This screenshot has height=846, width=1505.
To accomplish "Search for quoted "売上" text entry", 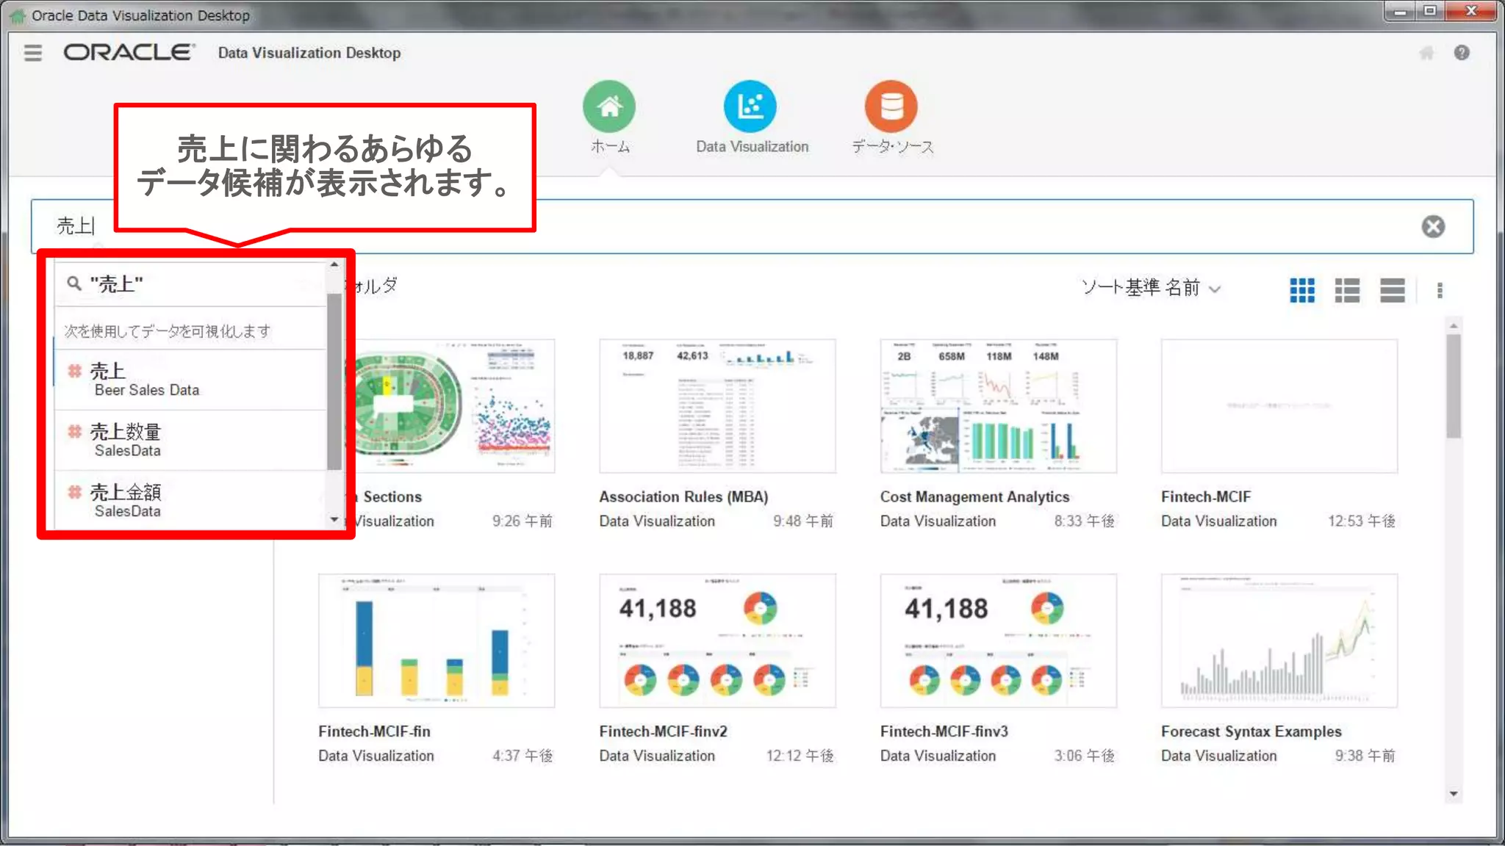I will point(190,283).
